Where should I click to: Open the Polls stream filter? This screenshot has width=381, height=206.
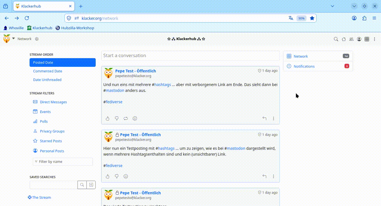tap(44, 121)
